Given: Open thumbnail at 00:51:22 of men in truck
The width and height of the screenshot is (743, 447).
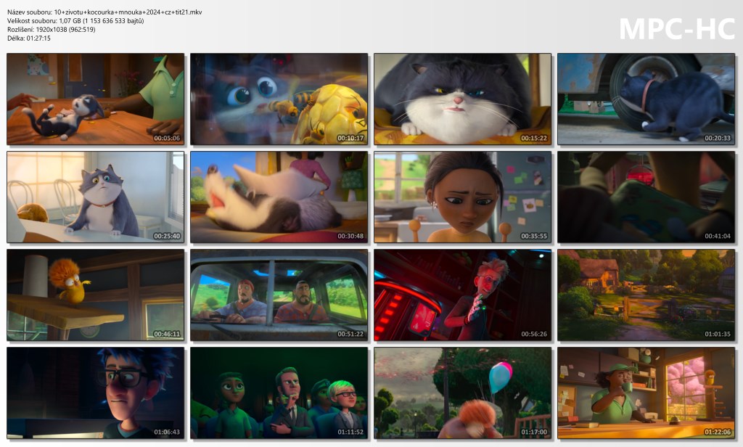Looking at the screenshot, I should point(279,295).
